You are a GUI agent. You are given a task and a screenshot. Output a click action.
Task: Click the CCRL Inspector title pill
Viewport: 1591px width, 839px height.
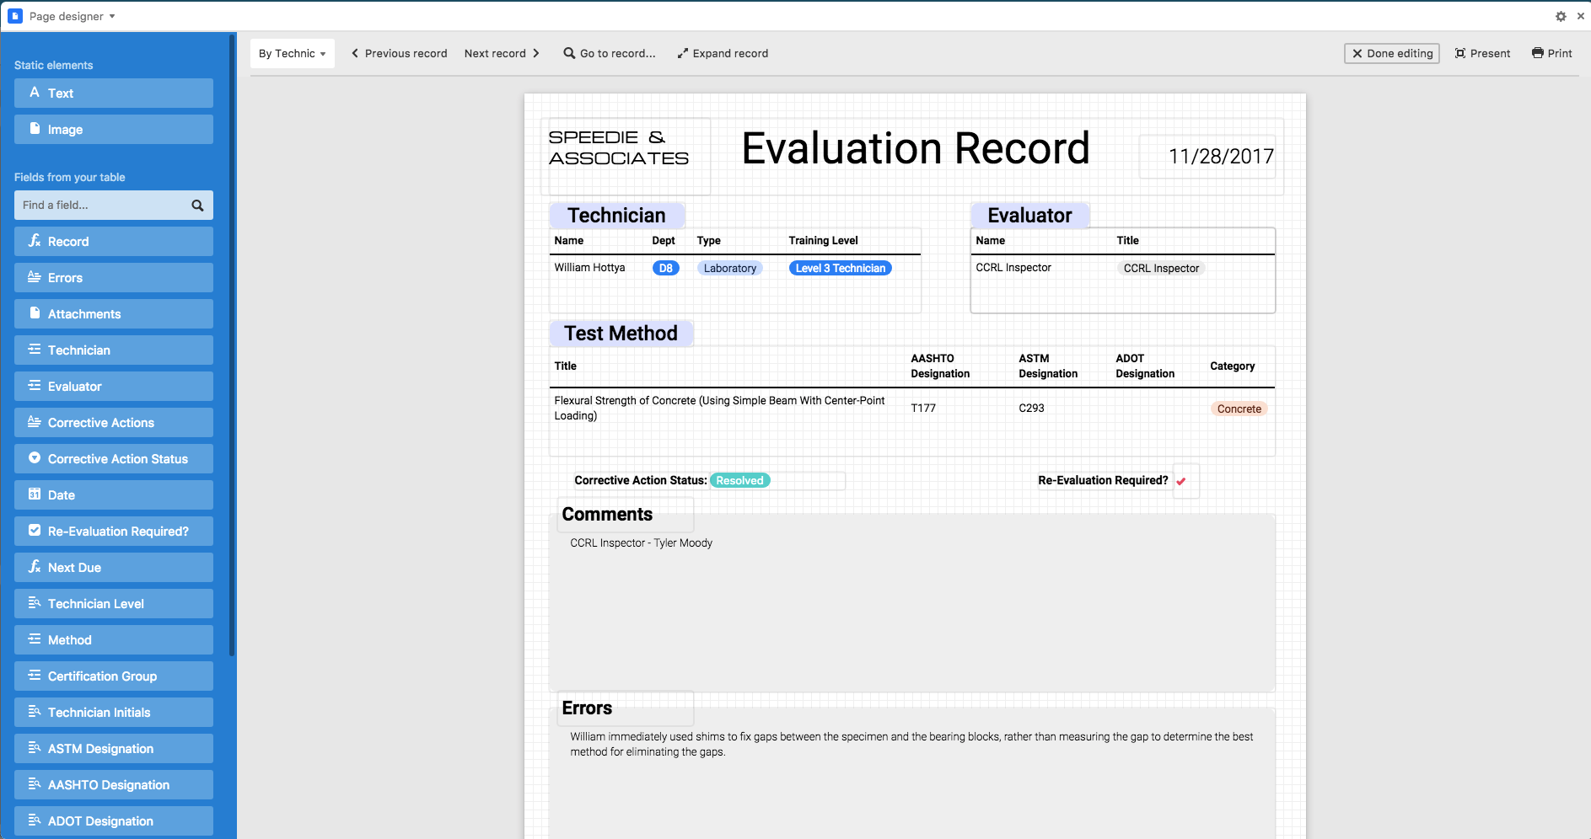(x=1161, y=268)
